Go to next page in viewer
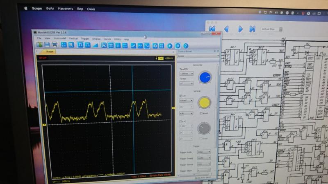The height and width of the screenshot is (184, 328). 241,29
